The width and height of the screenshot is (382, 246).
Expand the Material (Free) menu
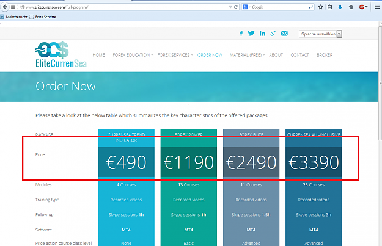click(x=247, y=55)
